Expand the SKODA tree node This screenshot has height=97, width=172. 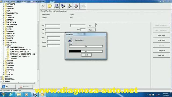point(3,61)
